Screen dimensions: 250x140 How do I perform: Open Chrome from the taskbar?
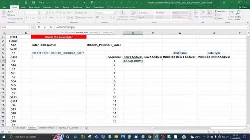click(150, 136)
